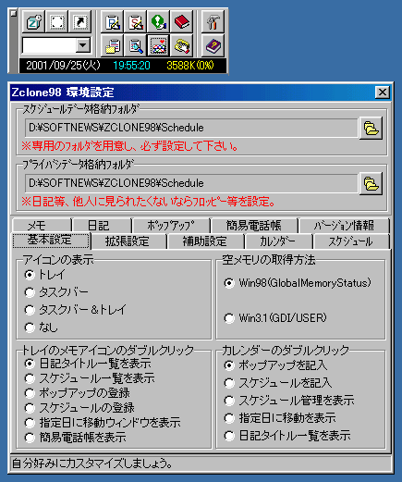Open the カレンダー tab
Viewport: 402px width, 482px height.
278,241
